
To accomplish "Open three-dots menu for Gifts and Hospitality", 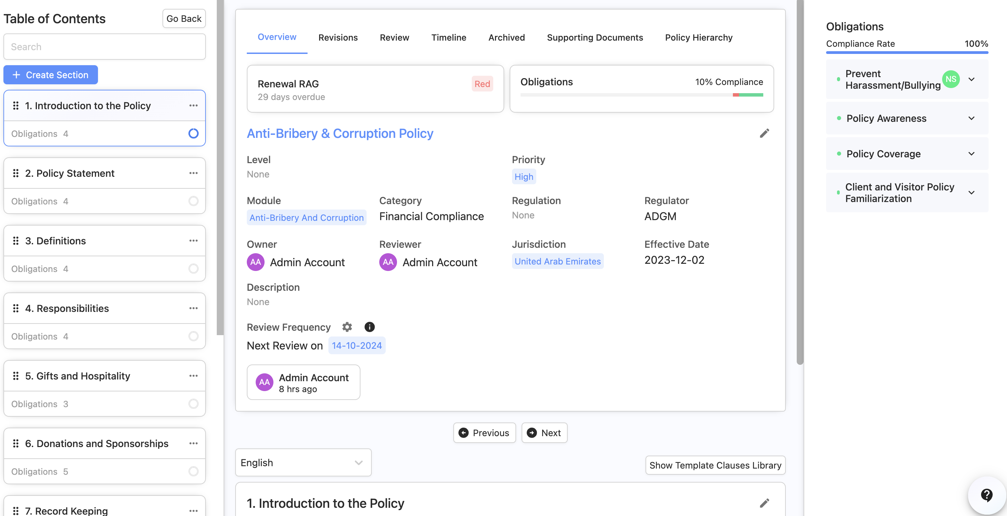I will click(193, 376).
